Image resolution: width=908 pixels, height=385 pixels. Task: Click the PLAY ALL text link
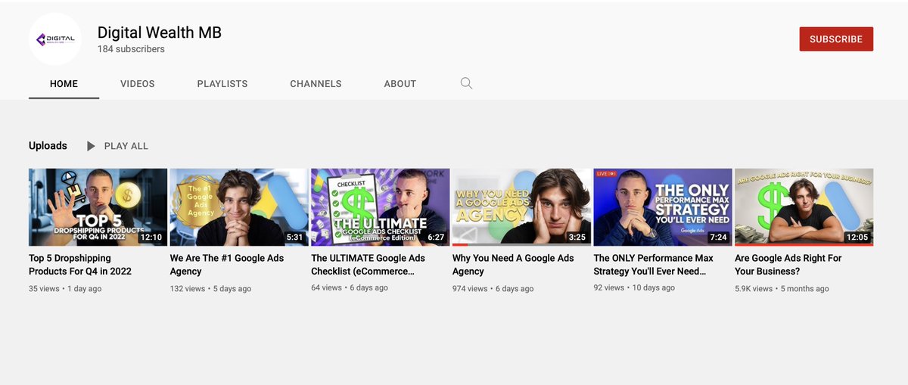(126, 146)
